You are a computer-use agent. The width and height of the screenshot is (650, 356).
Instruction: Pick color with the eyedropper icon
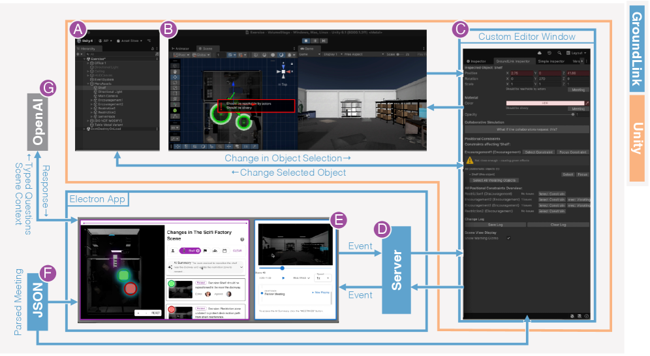587,103
